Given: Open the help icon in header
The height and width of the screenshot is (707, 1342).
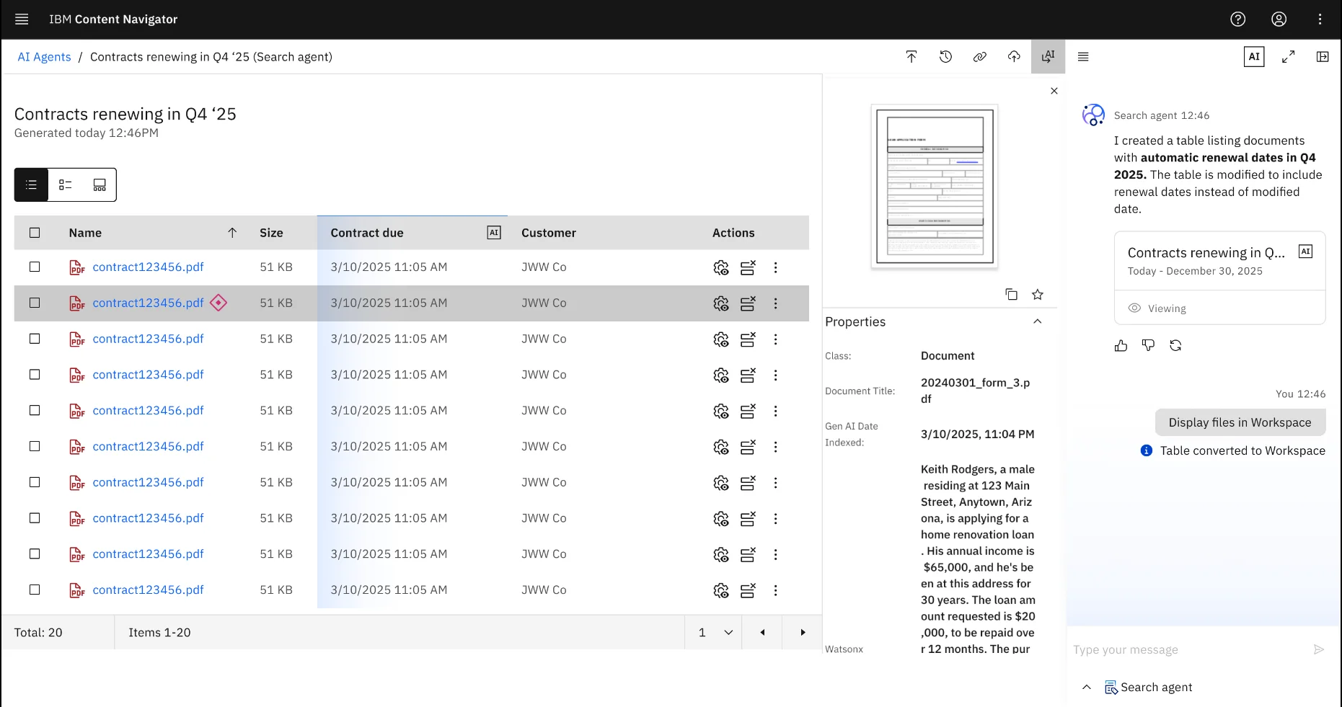Looking at the screenshot, I should [1237, 19].
